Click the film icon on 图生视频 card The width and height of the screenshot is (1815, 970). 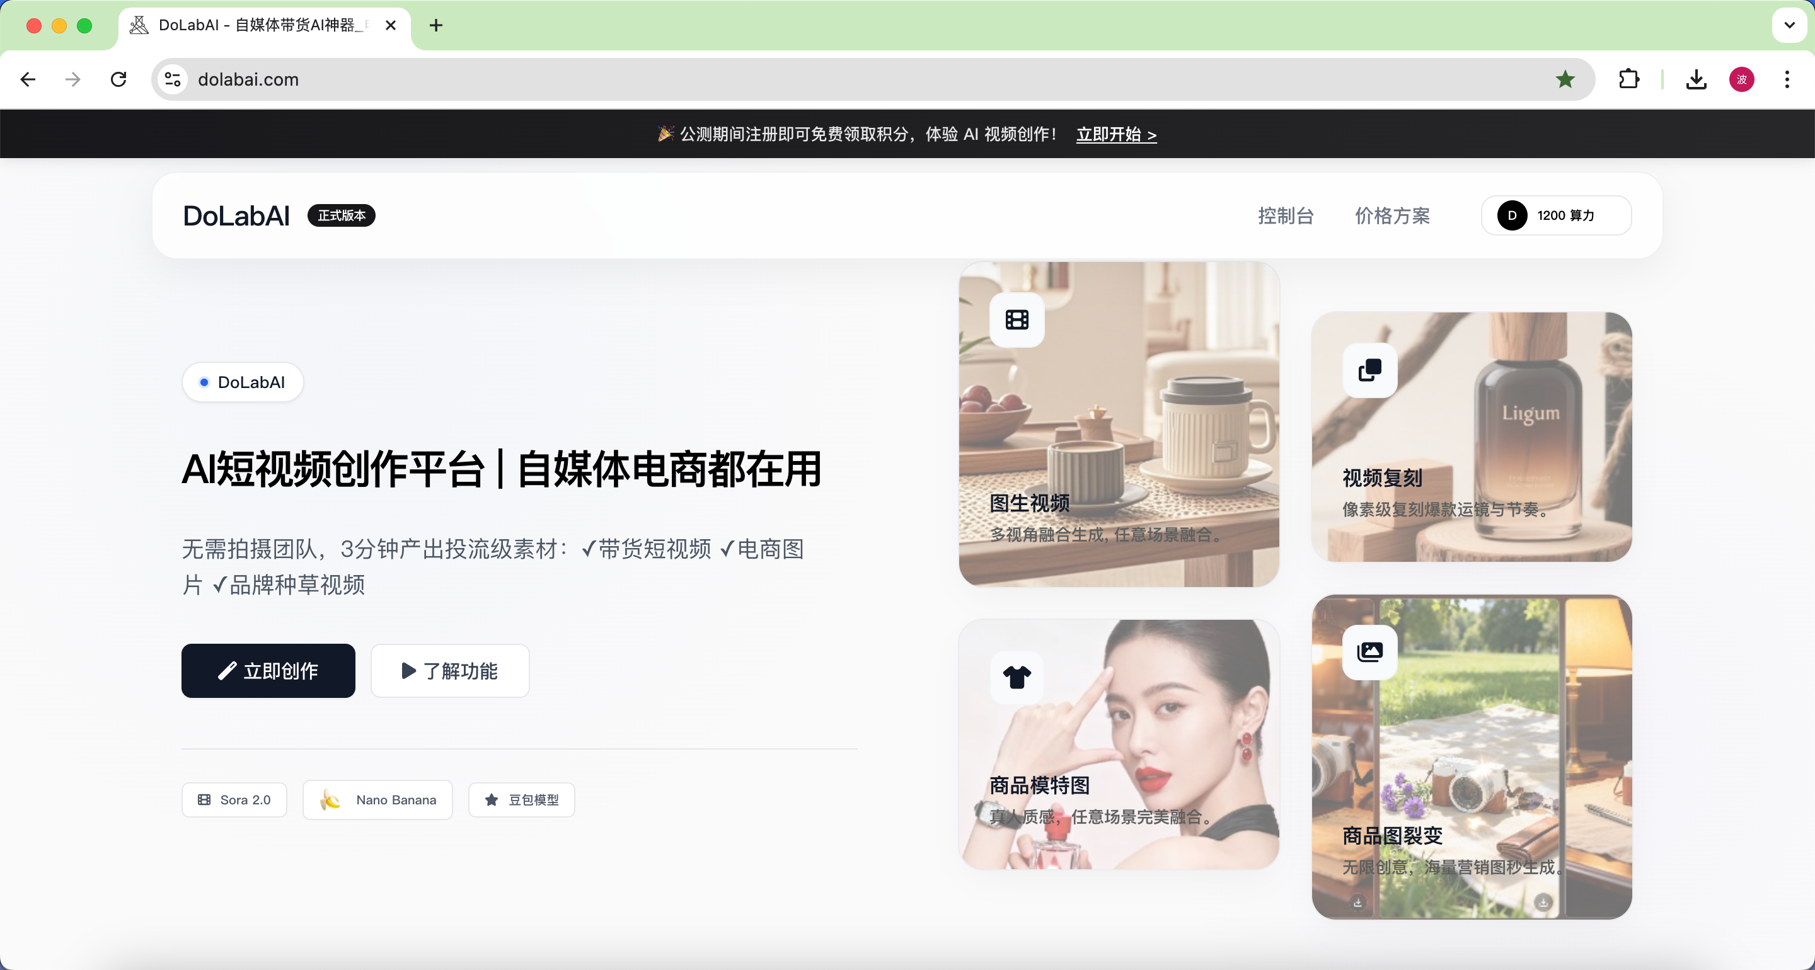(x=1017, y=320)
